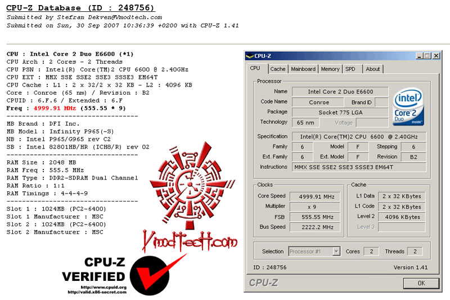Click the CPU Cache L1 L2 line
The width and height of the screenshot is (450, 300).
coord(100,85)
